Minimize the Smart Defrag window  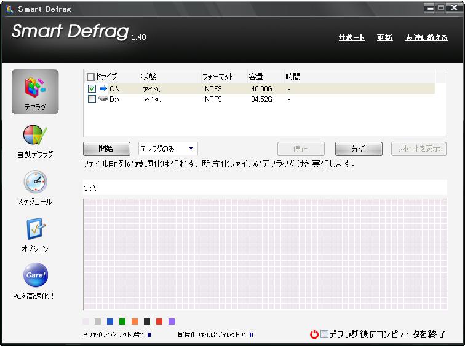(x=431, y=8)
